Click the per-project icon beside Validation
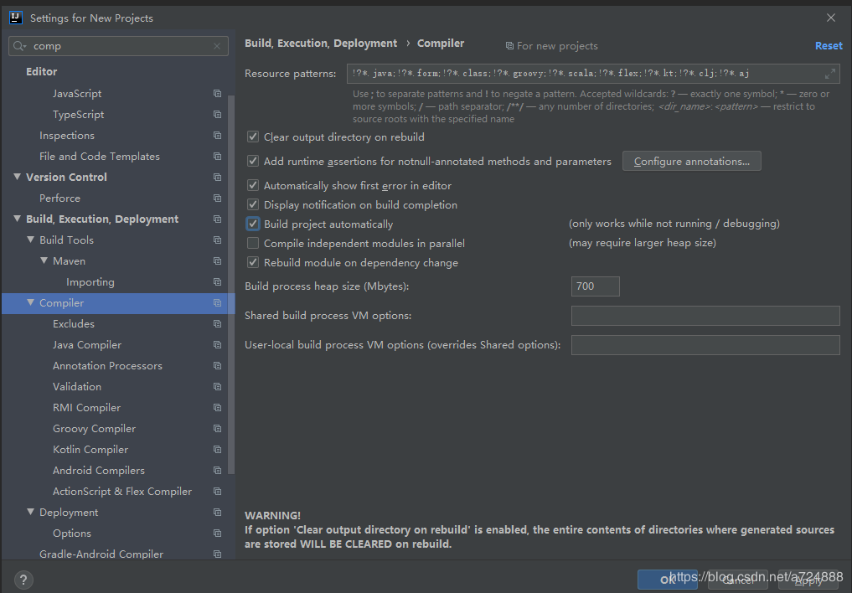This screenshot has height=593, width=852. (x=217, y=387)
